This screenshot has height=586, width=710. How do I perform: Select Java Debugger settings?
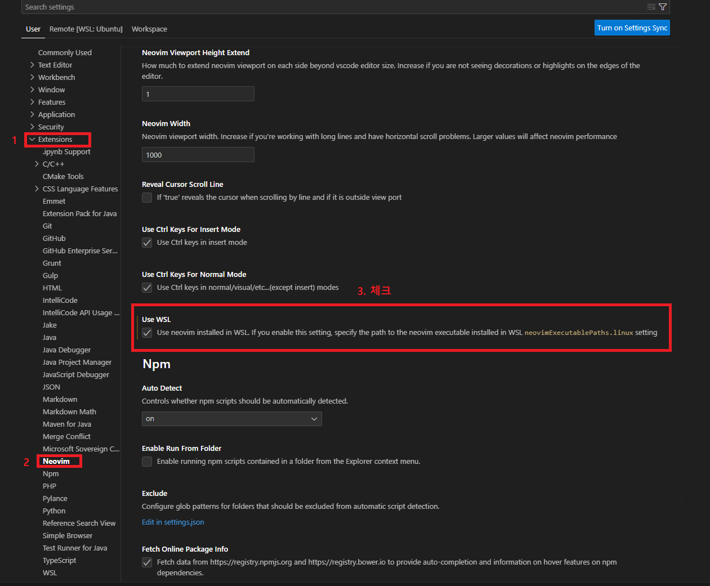(x=66, y=350)
